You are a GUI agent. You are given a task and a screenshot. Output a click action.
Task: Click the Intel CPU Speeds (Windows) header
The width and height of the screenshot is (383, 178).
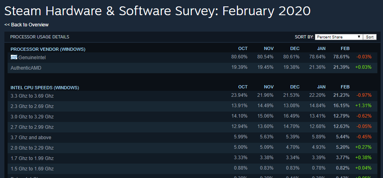pyautogui.click(x=44, y=87)
